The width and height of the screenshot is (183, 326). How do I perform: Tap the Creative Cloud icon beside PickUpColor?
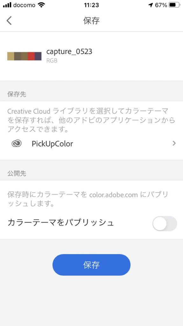pyautogui.click(x=17, y=144)
